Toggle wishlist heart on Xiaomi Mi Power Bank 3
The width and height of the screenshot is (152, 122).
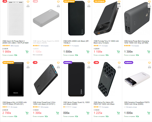coord(28,2)
